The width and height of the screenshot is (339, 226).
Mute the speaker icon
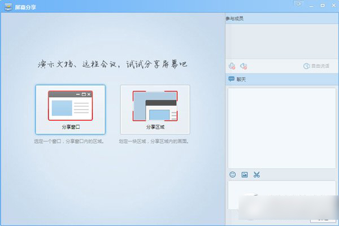pyautogui.click(x=244, y=66)
